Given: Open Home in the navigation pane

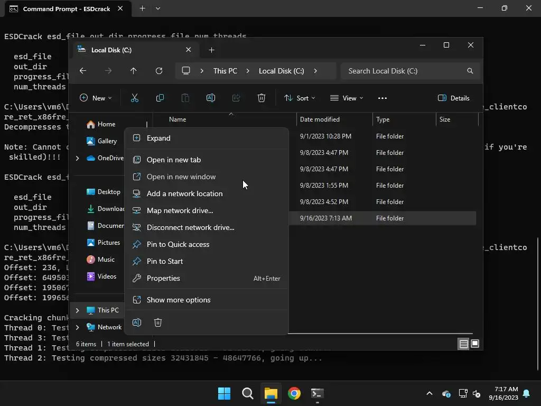Looking at the screenshot, I should pyautogui.click(x=101, y=124).
